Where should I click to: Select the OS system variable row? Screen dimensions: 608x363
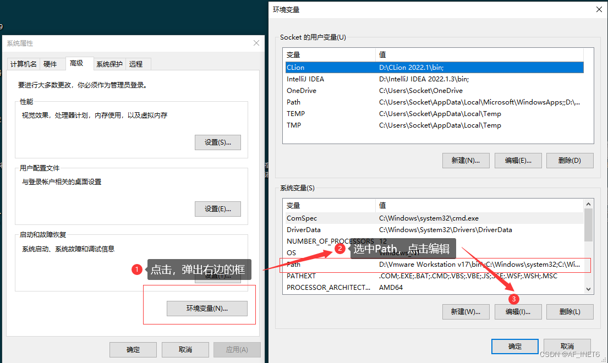[434, 253]
